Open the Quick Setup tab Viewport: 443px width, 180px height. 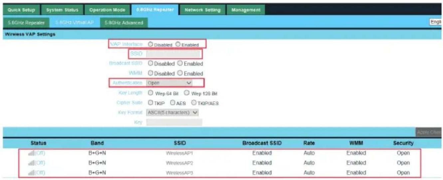point(21,10)
